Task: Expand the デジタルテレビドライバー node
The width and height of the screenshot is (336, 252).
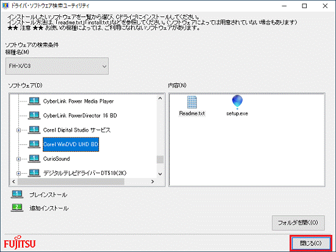Action: point(19,173)
